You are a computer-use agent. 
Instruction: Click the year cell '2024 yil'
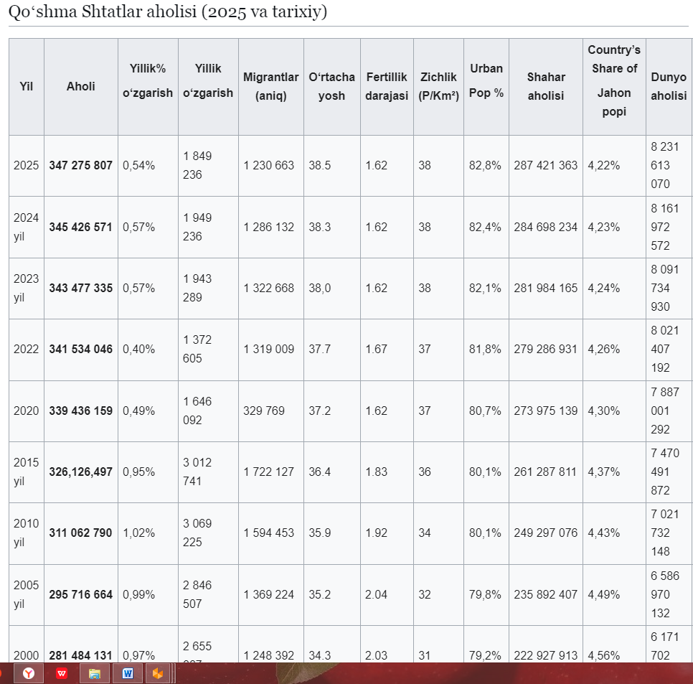(x=26, y=228)
